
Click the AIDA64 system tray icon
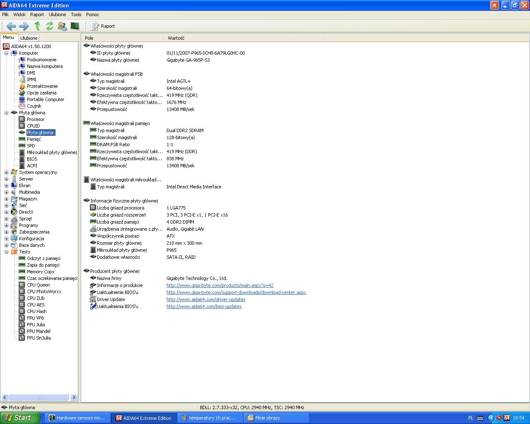(507, 418)
